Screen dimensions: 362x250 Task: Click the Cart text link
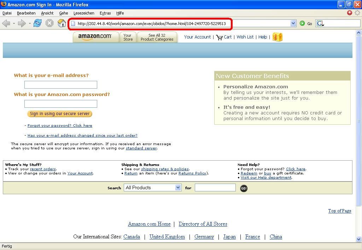(228, 37)
